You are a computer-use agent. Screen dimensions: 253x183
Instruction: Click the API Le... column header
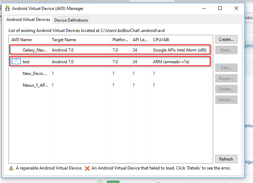pyautogui.click(x=141, y=40)
